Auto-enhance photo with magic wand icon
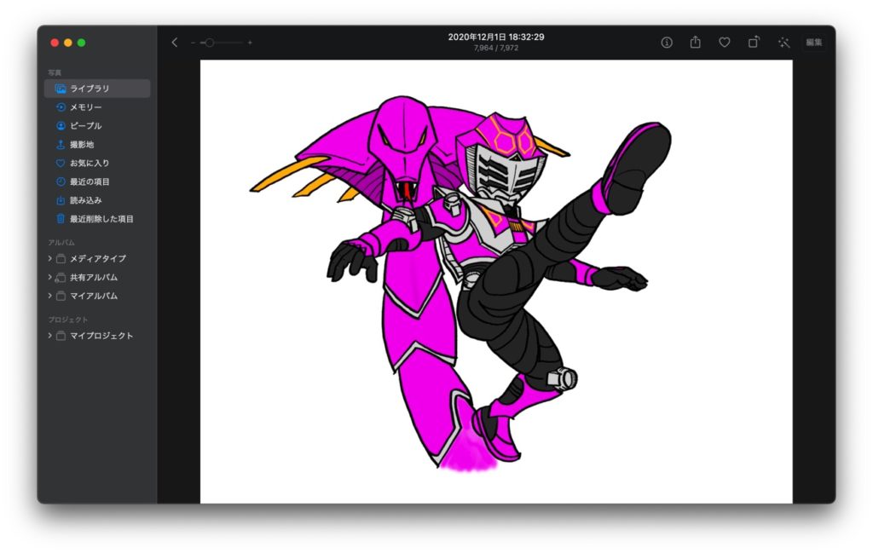 point(784,43)
